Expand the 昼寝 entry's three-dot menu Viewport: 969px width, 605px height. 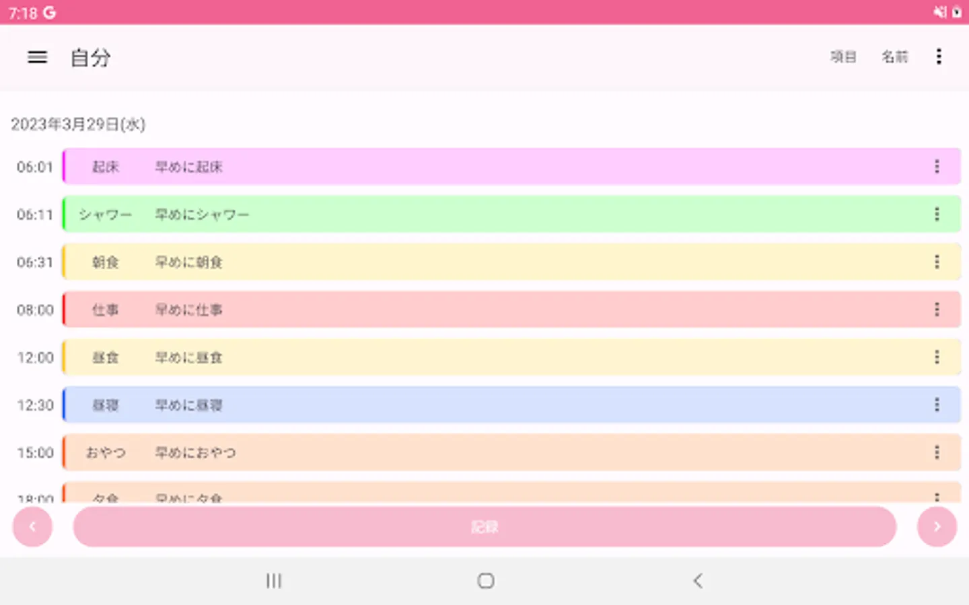pos(937,405)
